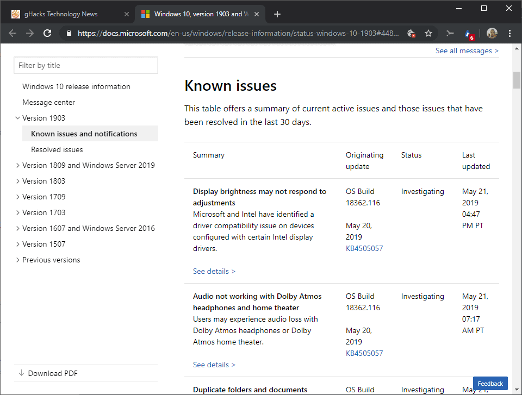Viewport: 522px width, 395px height.
Task: Close the gHacks Technology News tab
Action: pyautogui.click(x=127, y=14)
